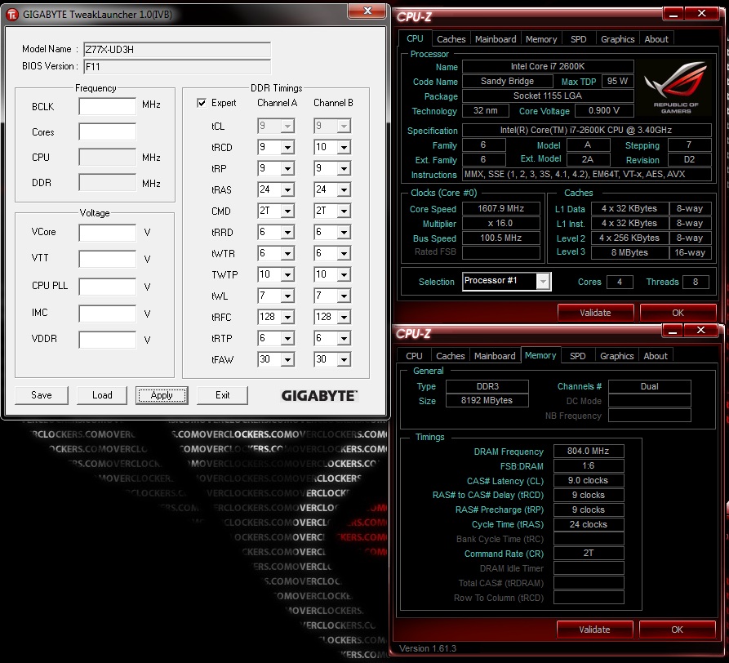
Task: Click the VTT voltage input field
Action: point(108,259)
